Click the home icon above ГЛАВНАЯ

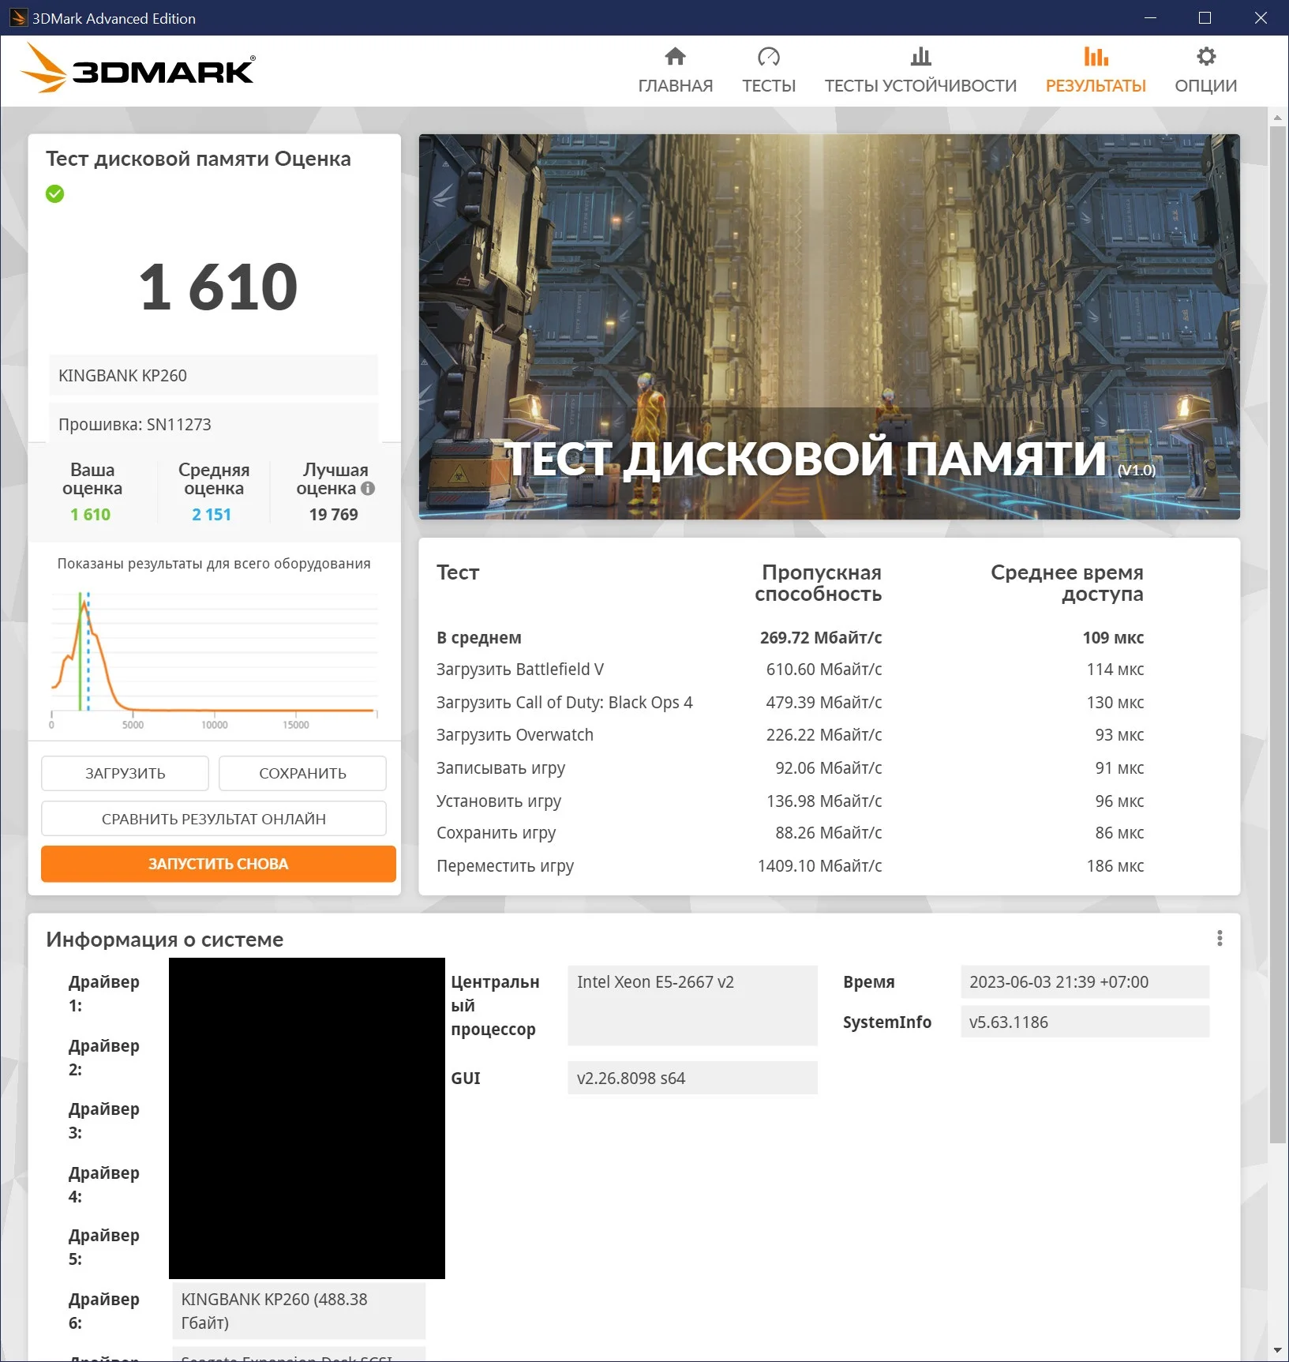[675, 57]
